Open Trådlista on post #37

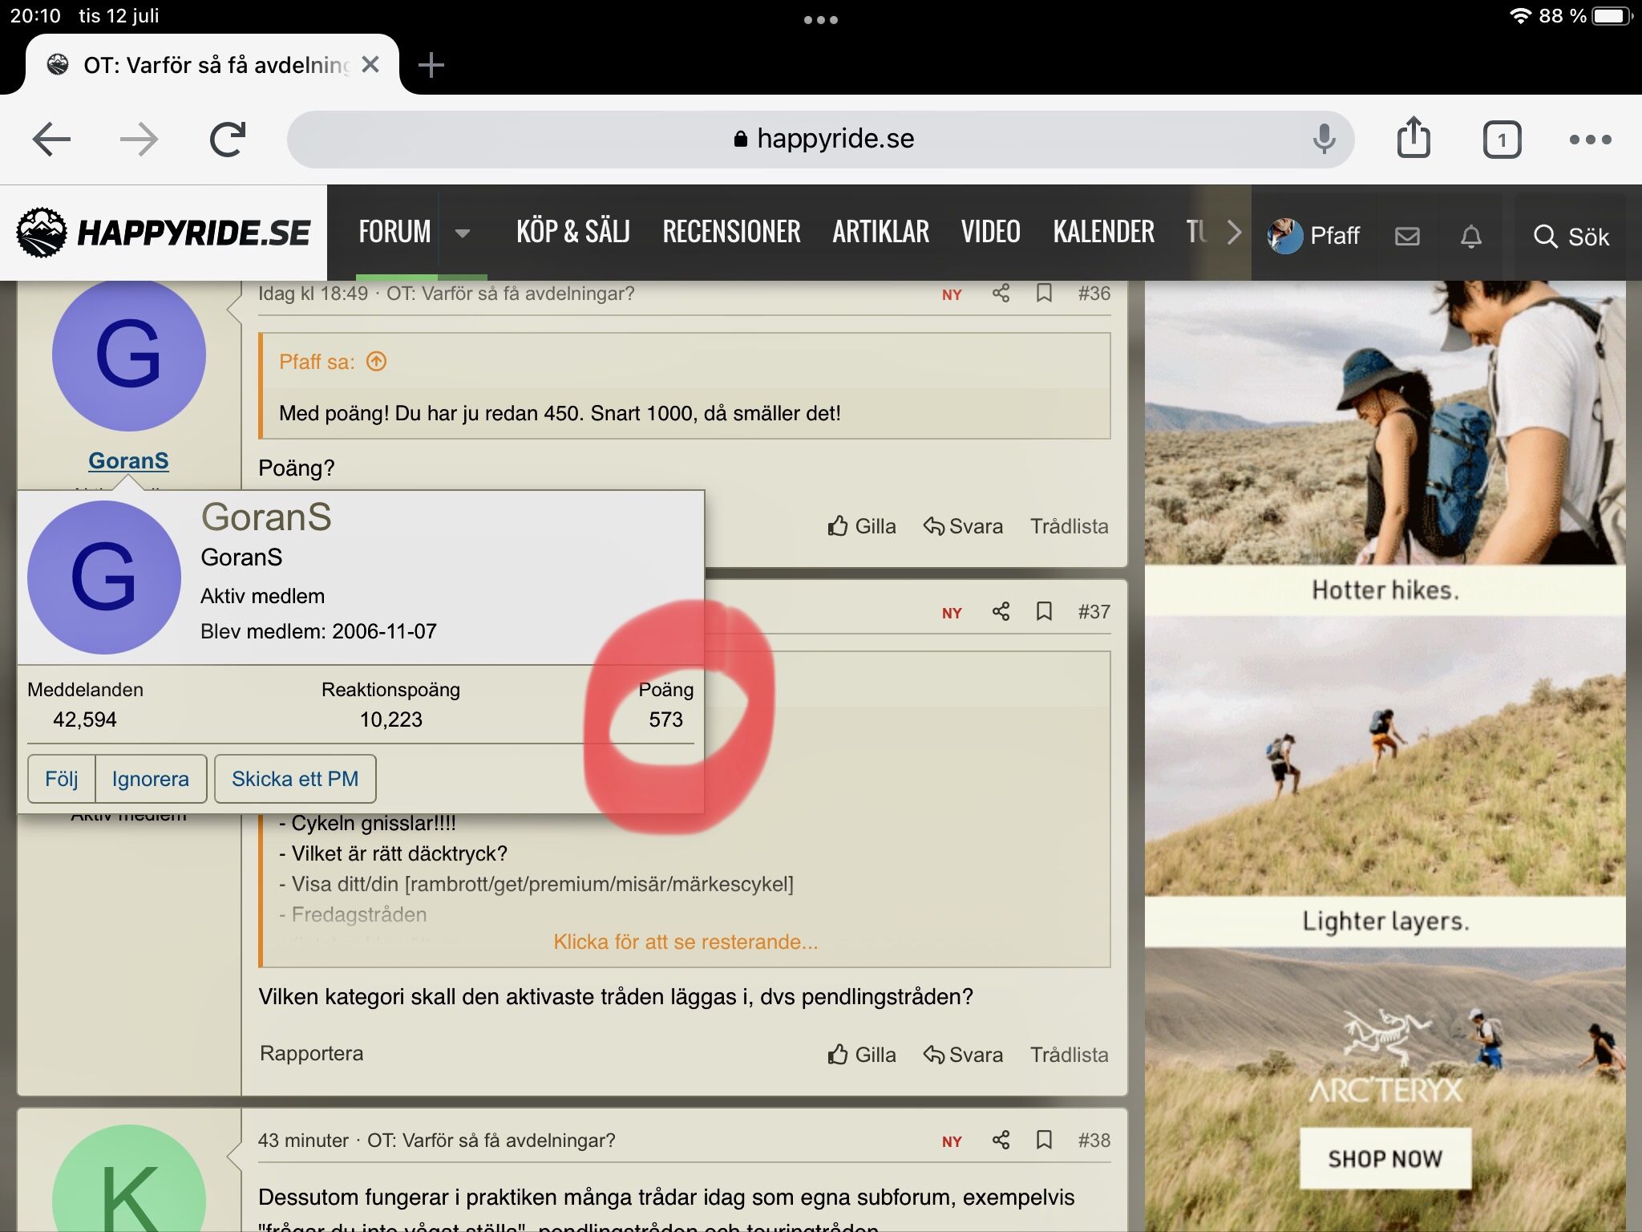pyautogui.click(x=1070, y=1055)
